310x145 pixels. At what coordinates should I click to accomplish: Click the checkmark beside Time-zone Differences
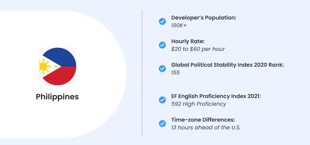click(162, 123)
